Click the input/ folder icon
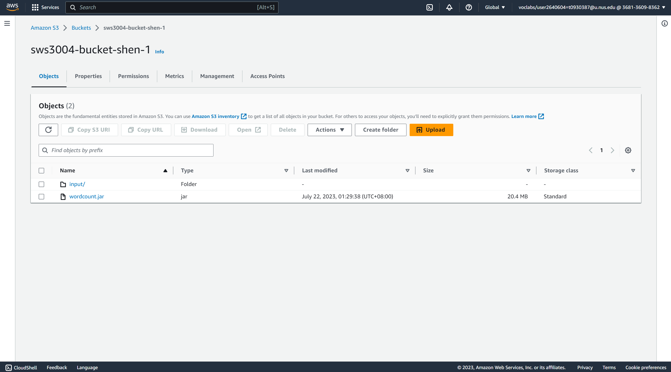The width and height of the screenshot is (671, 372). [63, 184]
